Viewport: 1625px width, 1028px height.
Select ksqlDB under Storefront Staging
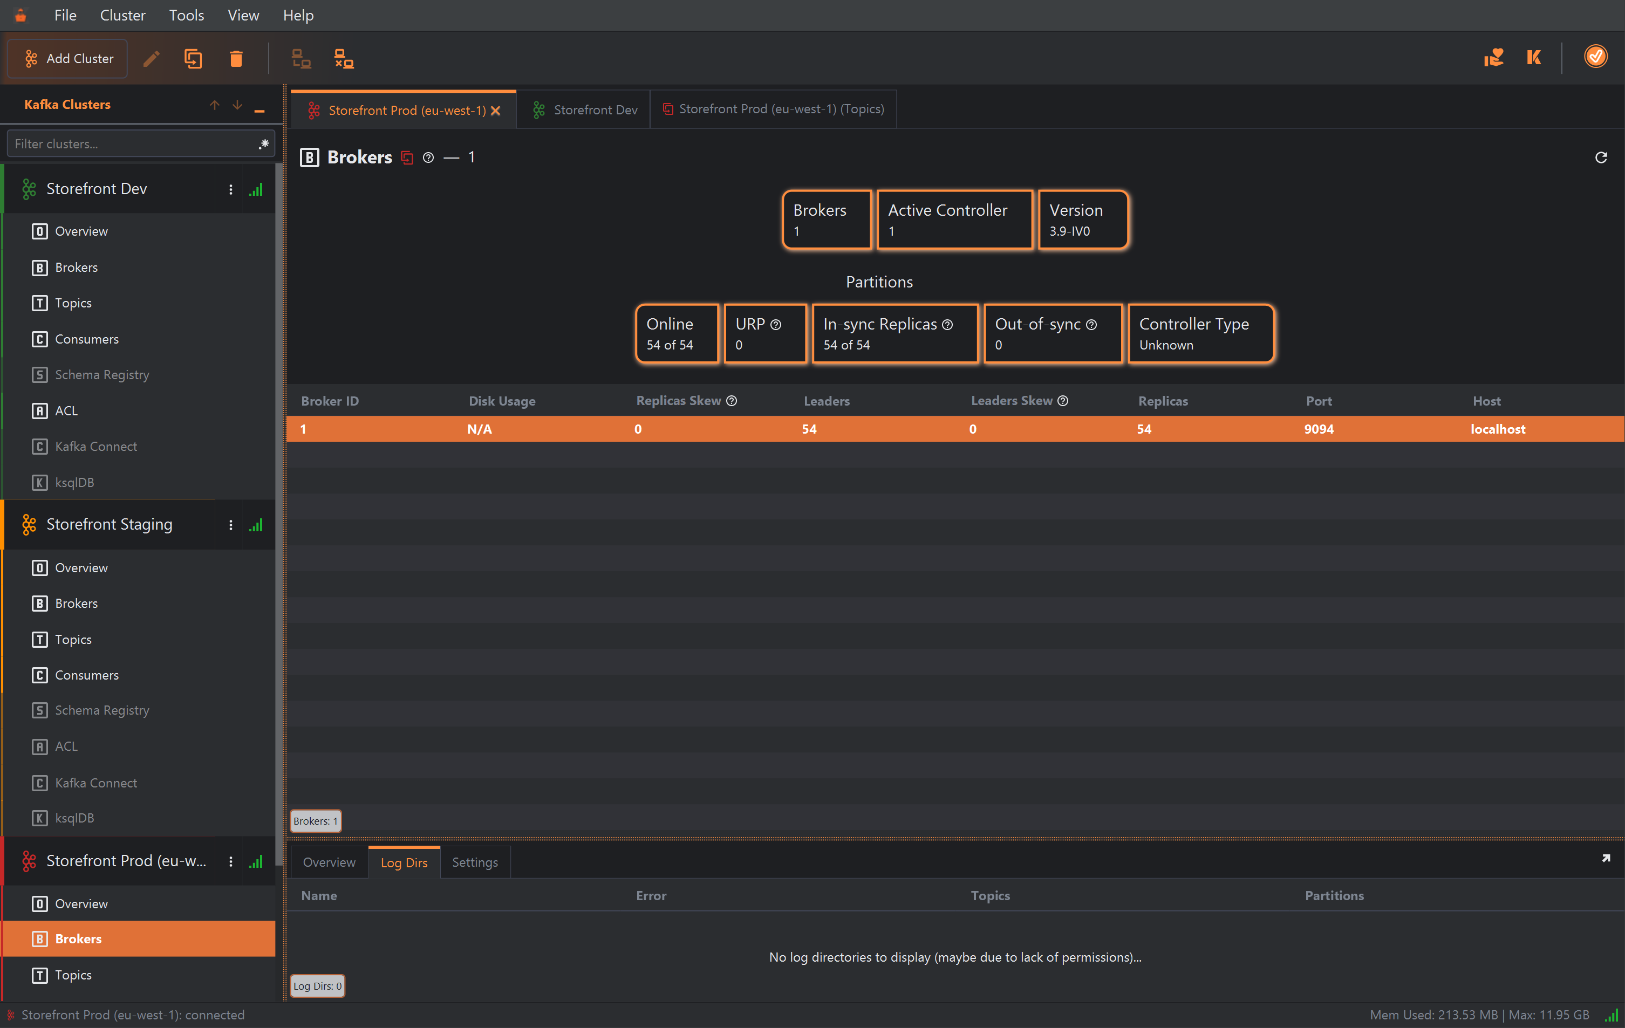[138, 818]
